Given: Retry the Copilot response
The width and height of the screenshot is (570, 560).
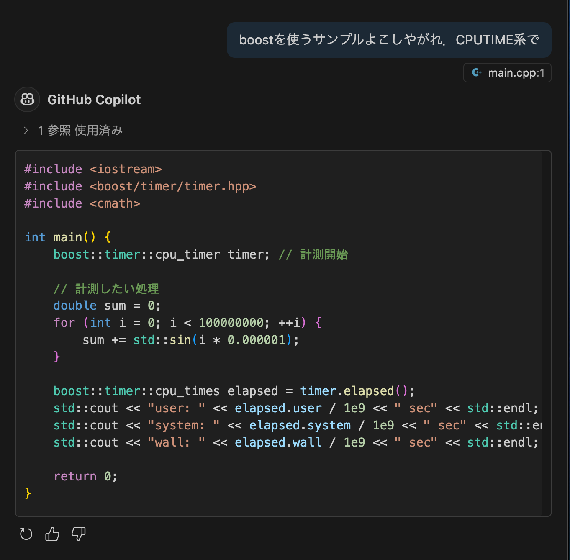Looking at the screenshot, I should [26, 534].
